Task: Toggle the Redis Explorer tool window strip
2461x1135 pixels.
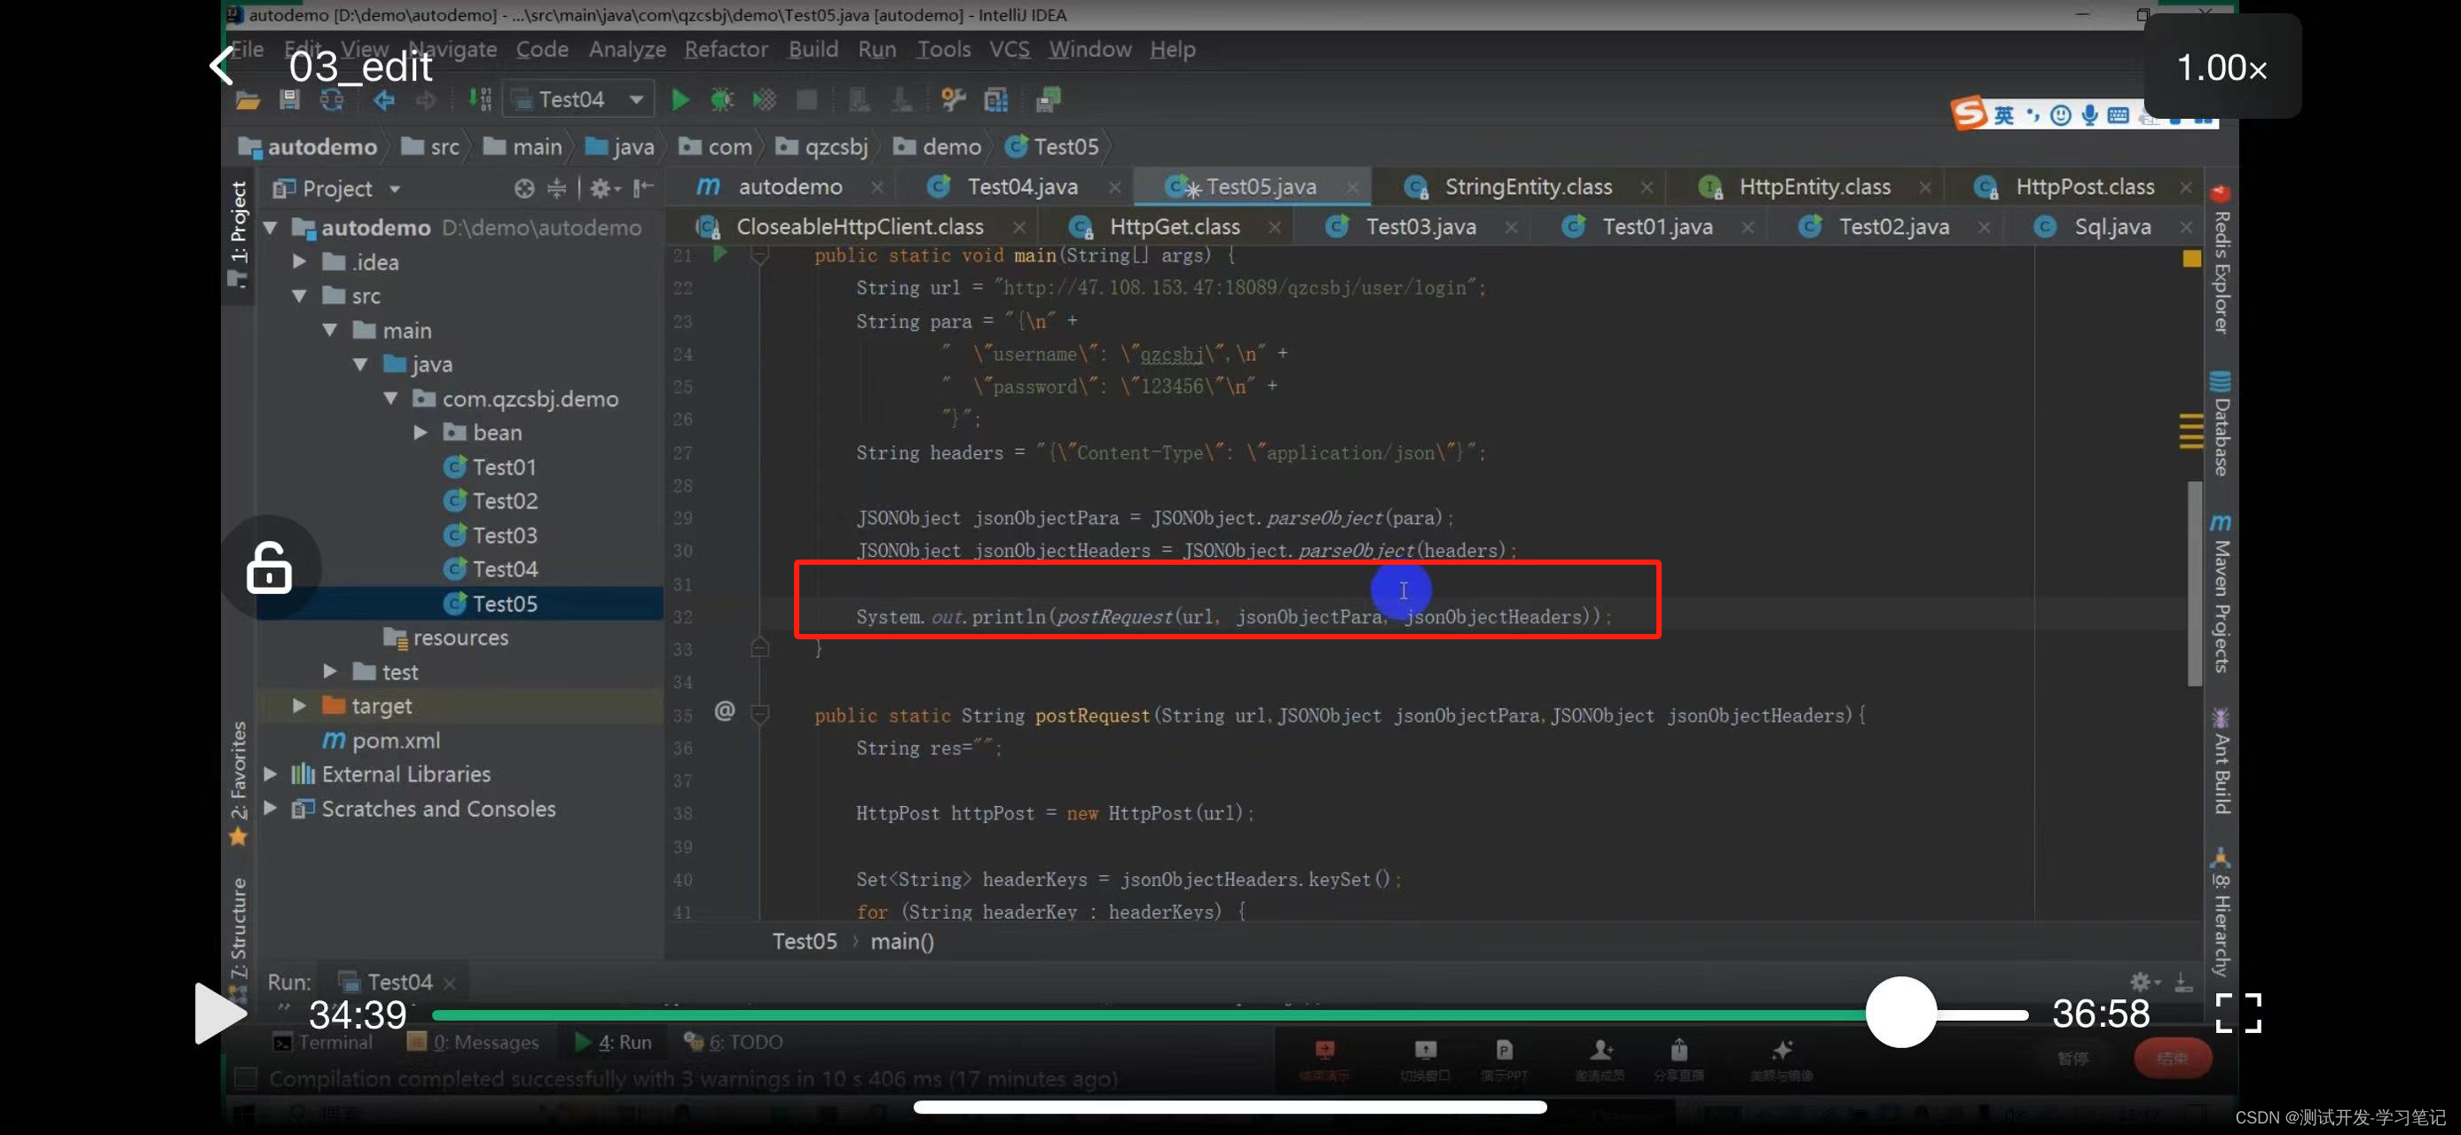Action: pyautogui.click(x=2221, y=260)
